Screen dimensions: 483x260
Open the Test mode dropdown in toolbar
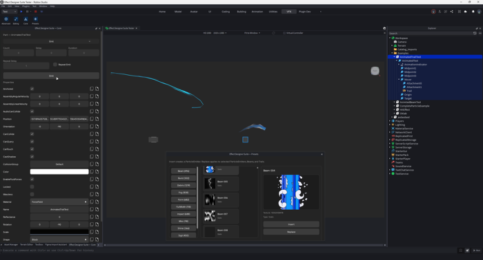9,12
